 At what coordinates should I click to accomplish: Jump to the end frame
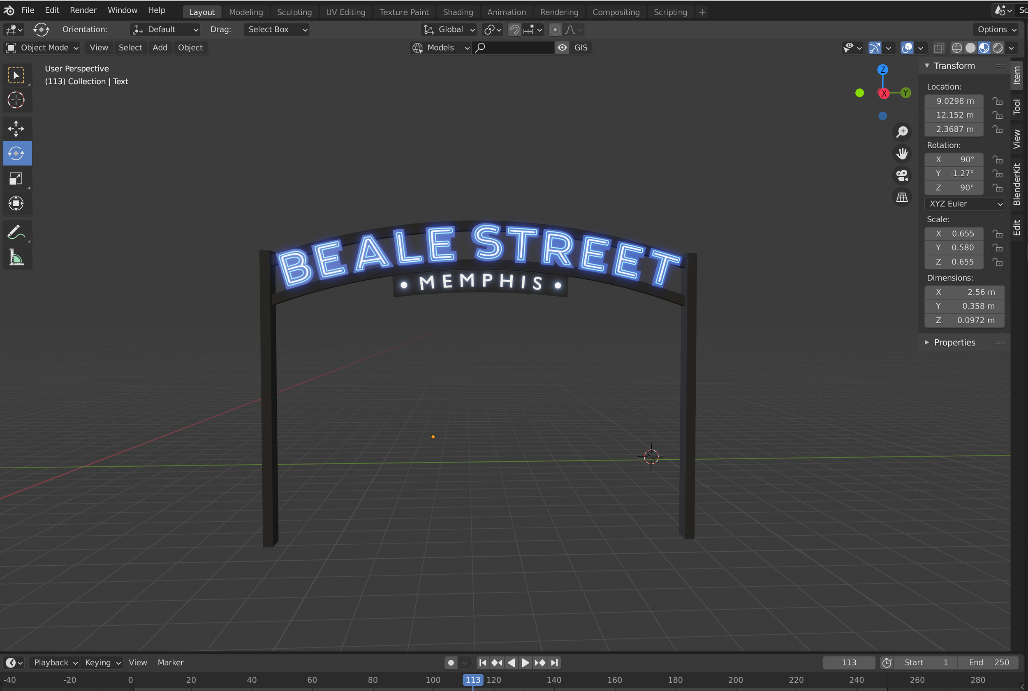tap(554, 662)
